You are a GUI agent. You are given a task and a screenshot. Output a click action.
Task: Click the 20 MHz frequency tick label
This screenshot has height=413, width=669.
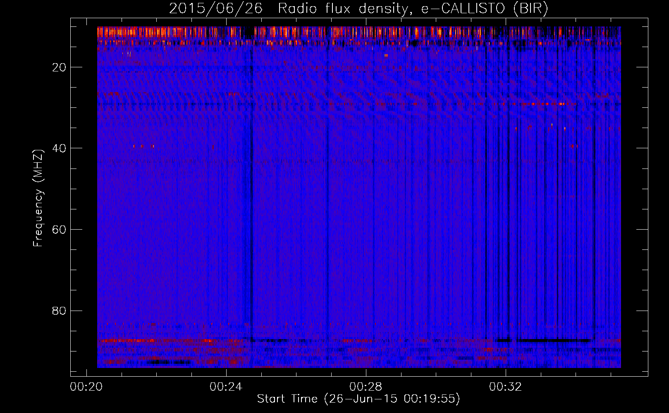pyautogui.click(x=60, y=67)
